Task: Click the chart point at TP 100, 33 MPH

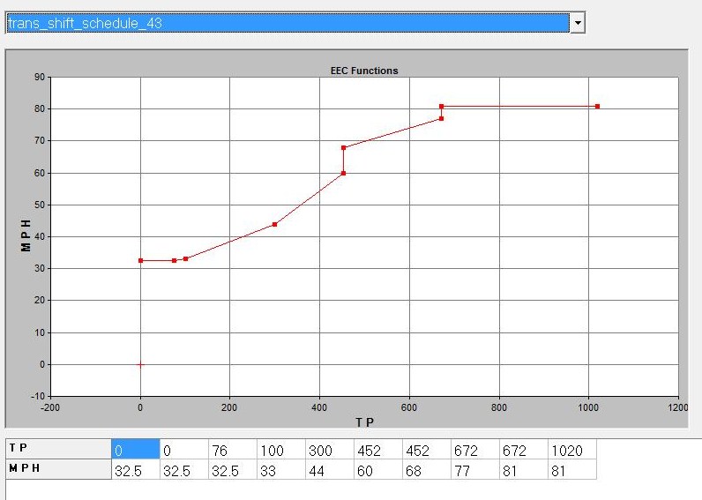Action: click(185, 258)
